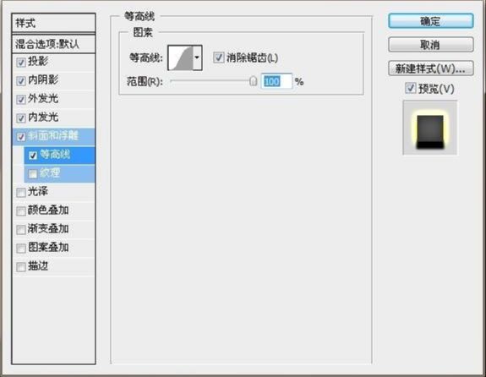The image size is (486, 377).
Task: Enable the 光泽 satin checkbox
Action: coord(21,193)
